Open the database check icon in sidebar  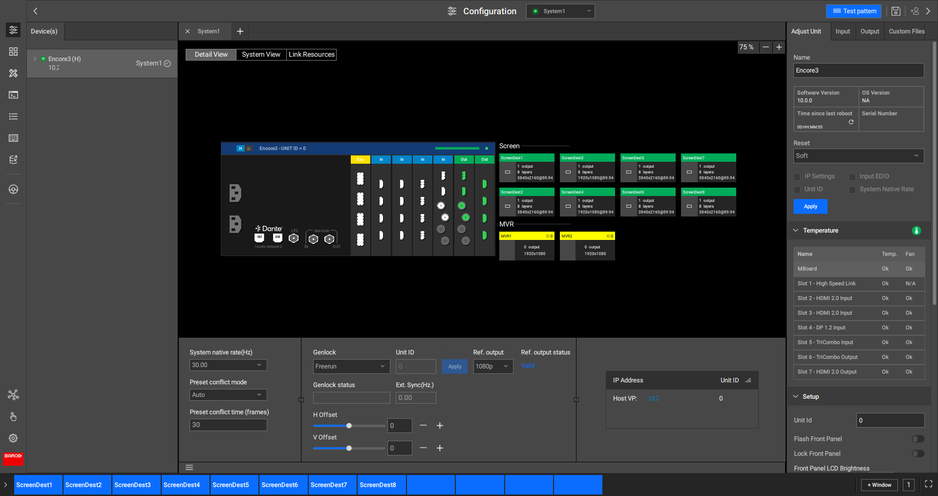coord(13,159)
